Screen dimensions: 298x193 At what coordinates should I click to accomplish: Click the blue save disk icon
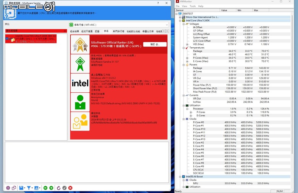coord(21,188)
